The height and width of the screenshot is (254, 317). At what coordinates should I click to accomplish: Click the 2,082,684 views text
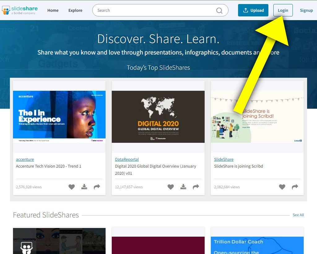coord(227,187)
